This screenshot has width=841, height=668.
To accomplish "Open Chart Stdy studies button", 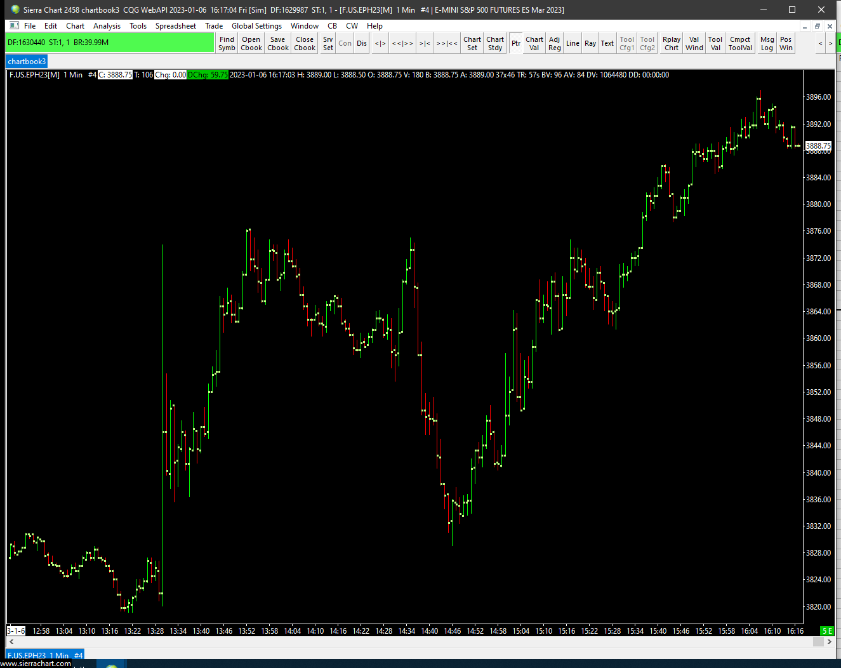I will click(495, 43).
